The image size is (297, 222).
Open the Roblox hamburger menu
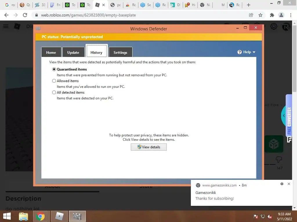(6, 26)
